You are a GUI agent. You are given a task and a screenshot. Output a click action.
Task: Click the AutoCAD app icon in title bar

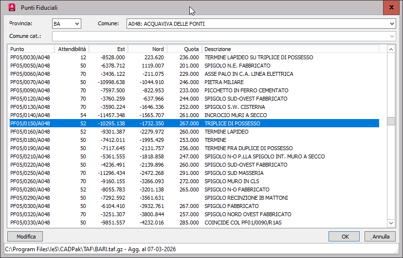12,7
